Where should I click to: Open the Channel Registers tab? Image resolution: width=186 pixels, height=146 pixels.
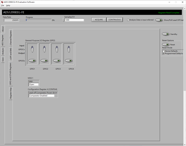click(11, 38)
